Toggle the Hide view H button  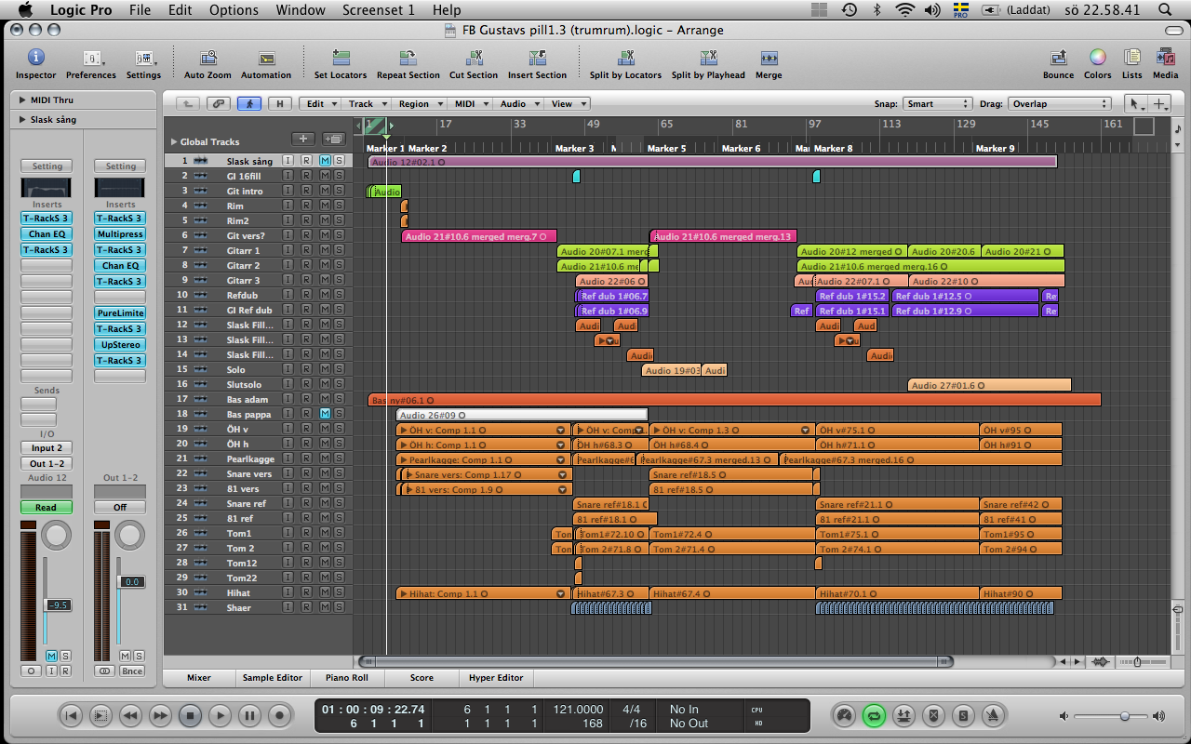pos(279,104)
